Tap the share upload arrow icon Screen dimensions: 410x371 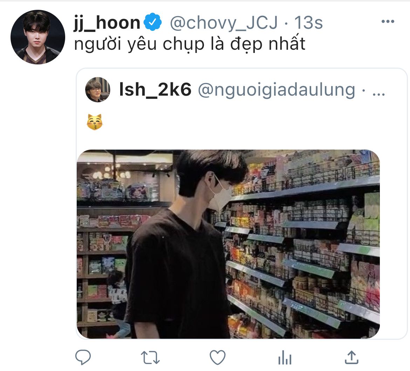352,357
